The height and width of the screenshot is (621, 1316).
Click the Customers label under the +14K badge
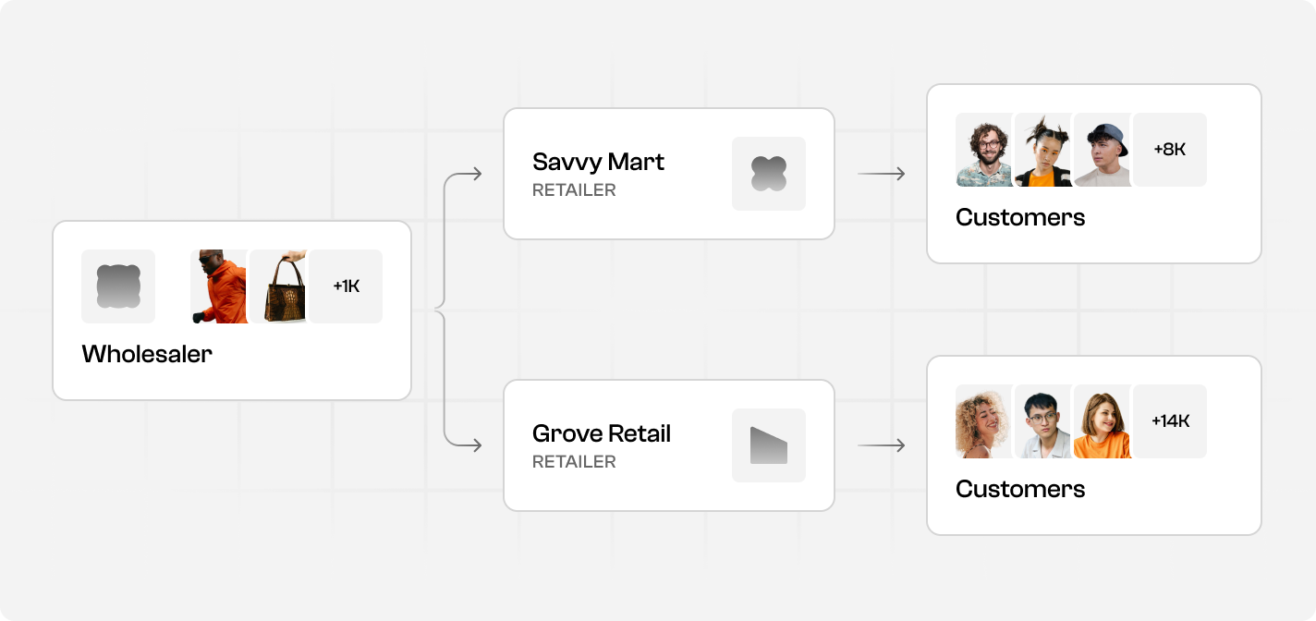pyautogui.click(x=1020, y=489)
